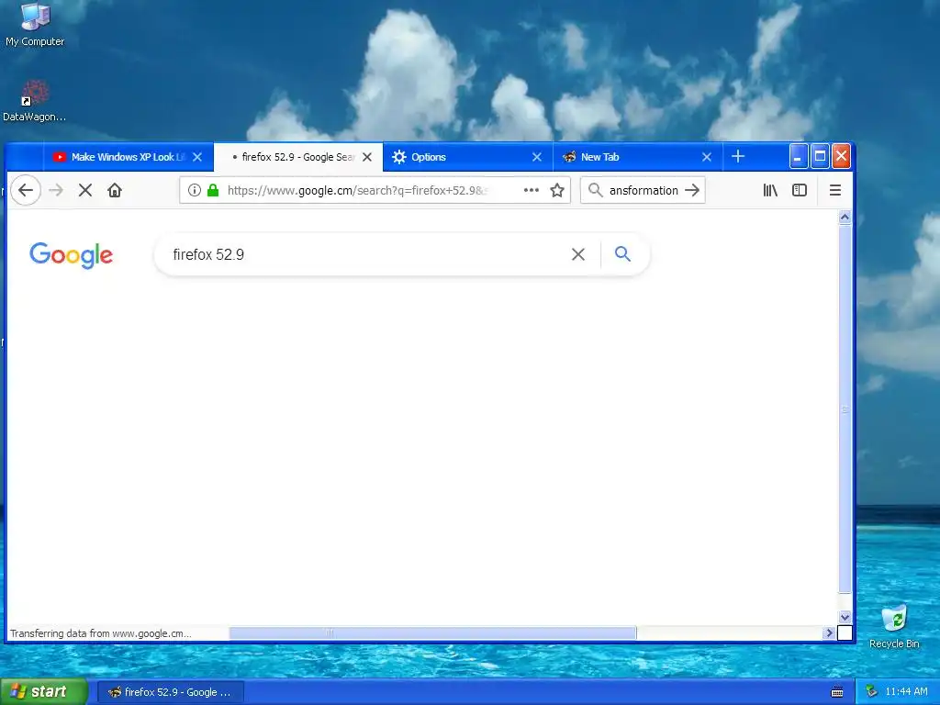The width and height of the screenshot is (940, 705).
Task: Go back to the previous page
Action: pos(26,191)
